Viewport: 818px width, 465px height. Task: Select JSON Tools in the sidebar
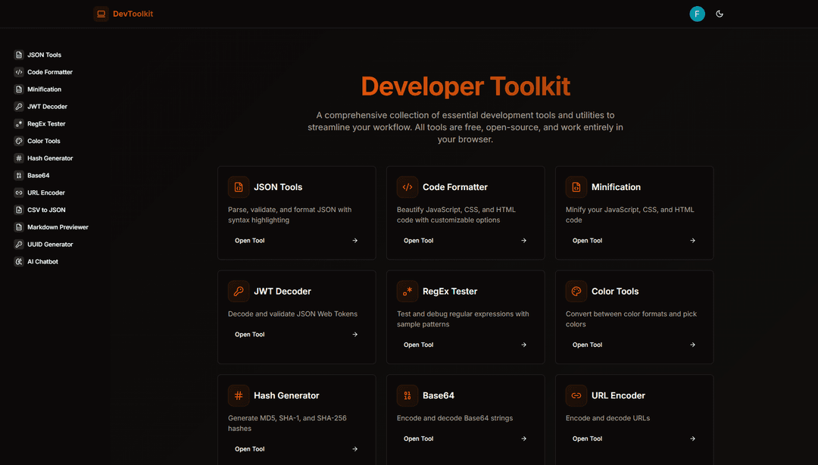click(44, 55)
